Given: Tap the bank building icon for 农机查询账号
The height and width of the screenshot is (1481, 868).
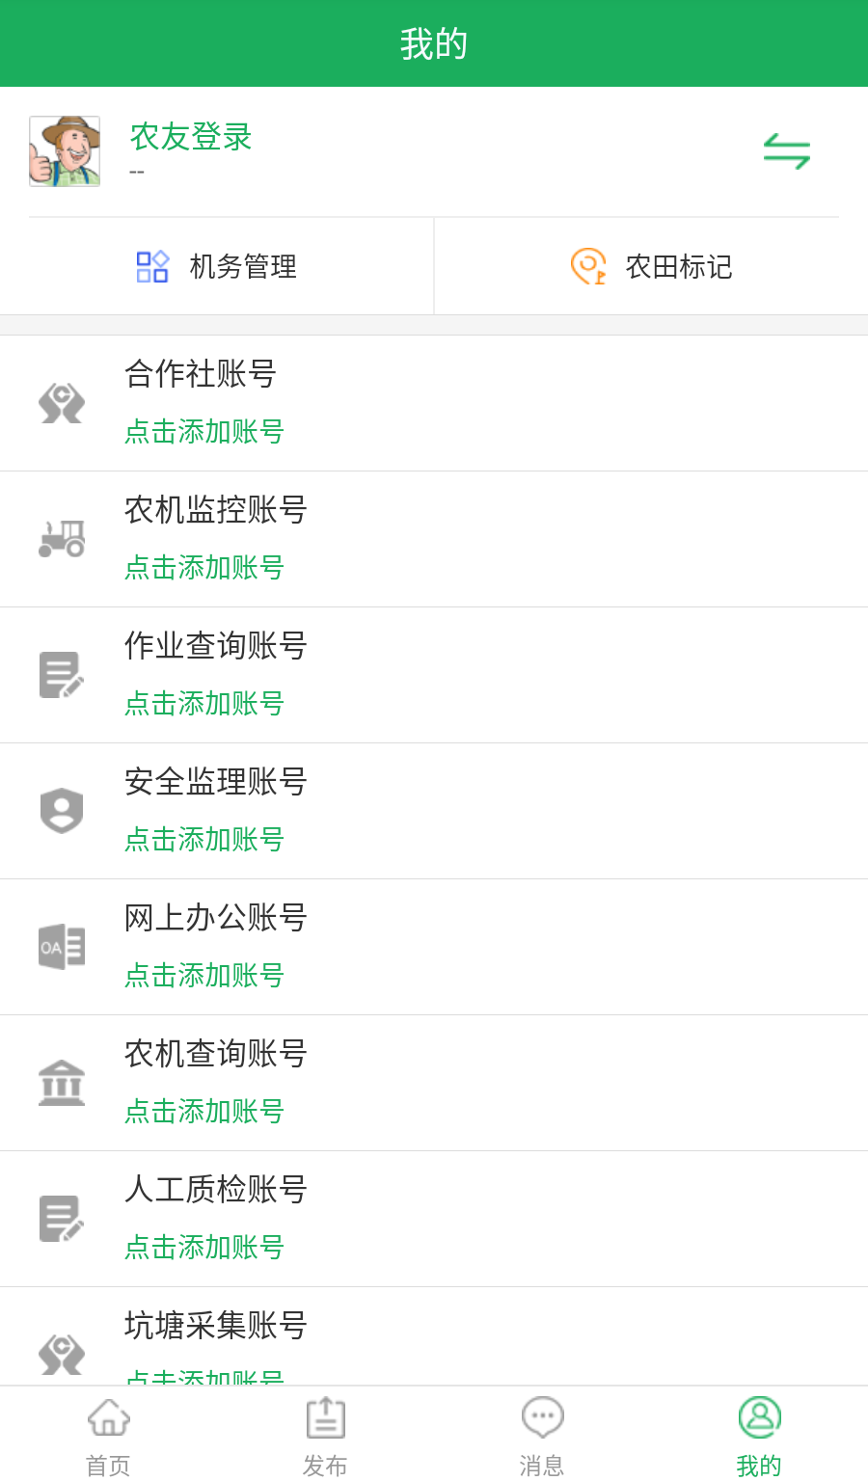Looking at the screenshot, I should coord(62,1083).
